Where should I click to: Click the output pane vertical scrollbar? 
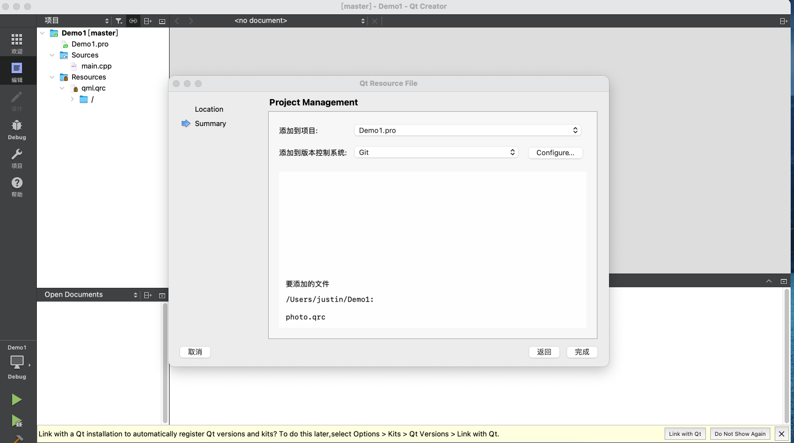786,356
